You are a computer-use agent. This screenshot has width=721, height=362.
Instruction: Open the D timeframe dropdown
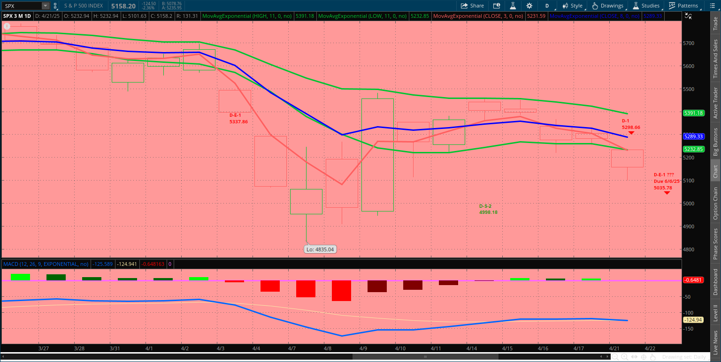(x=547, y=6)
